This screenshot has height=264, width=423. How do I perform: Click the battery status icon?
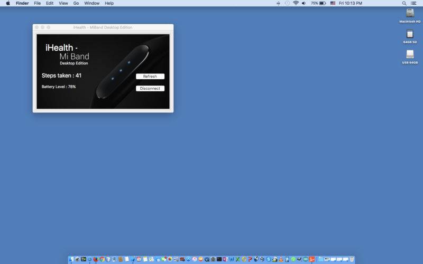point(323,3)
